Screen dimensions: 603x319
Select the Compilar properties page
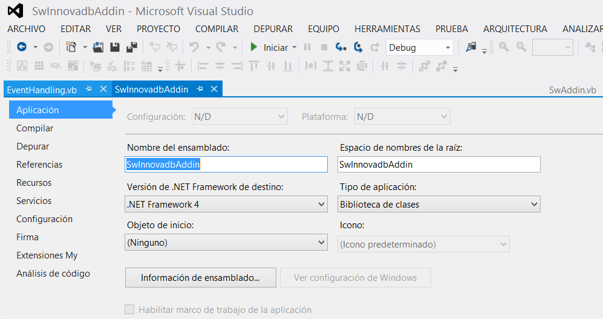[35, 128]
